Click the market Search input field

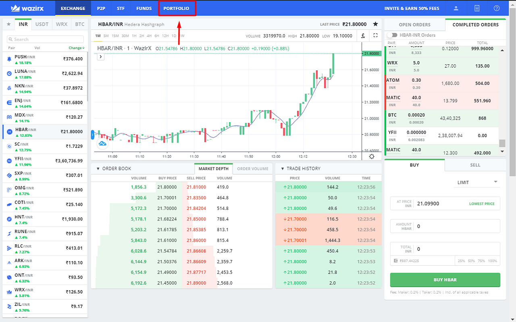click(x=46, y=39)
